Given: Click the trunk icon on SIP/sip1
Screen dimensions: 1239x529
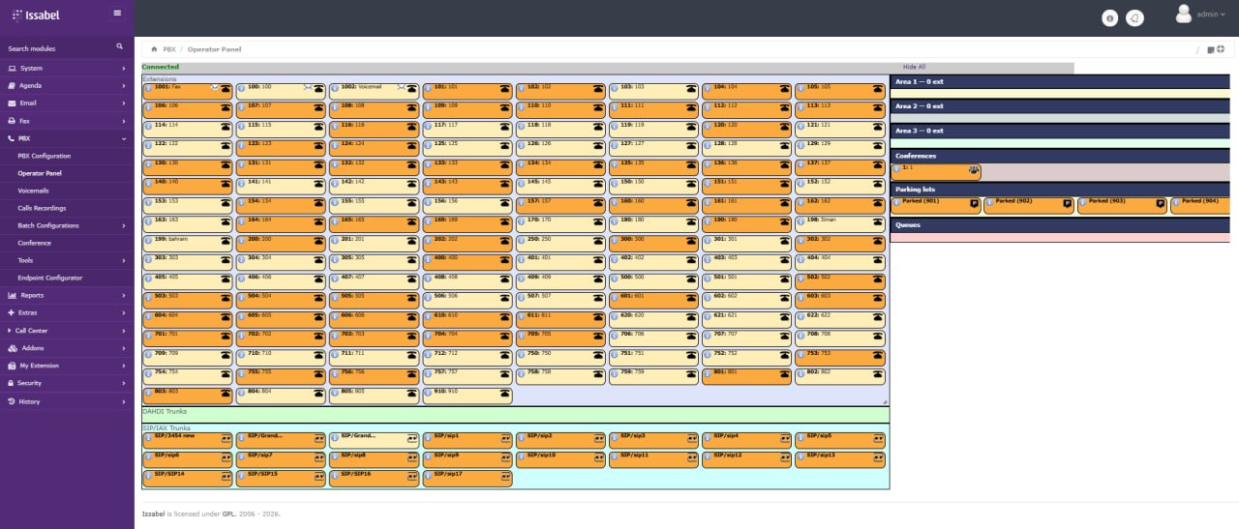Looking at the screenshot, I should [x=504, y=438].
